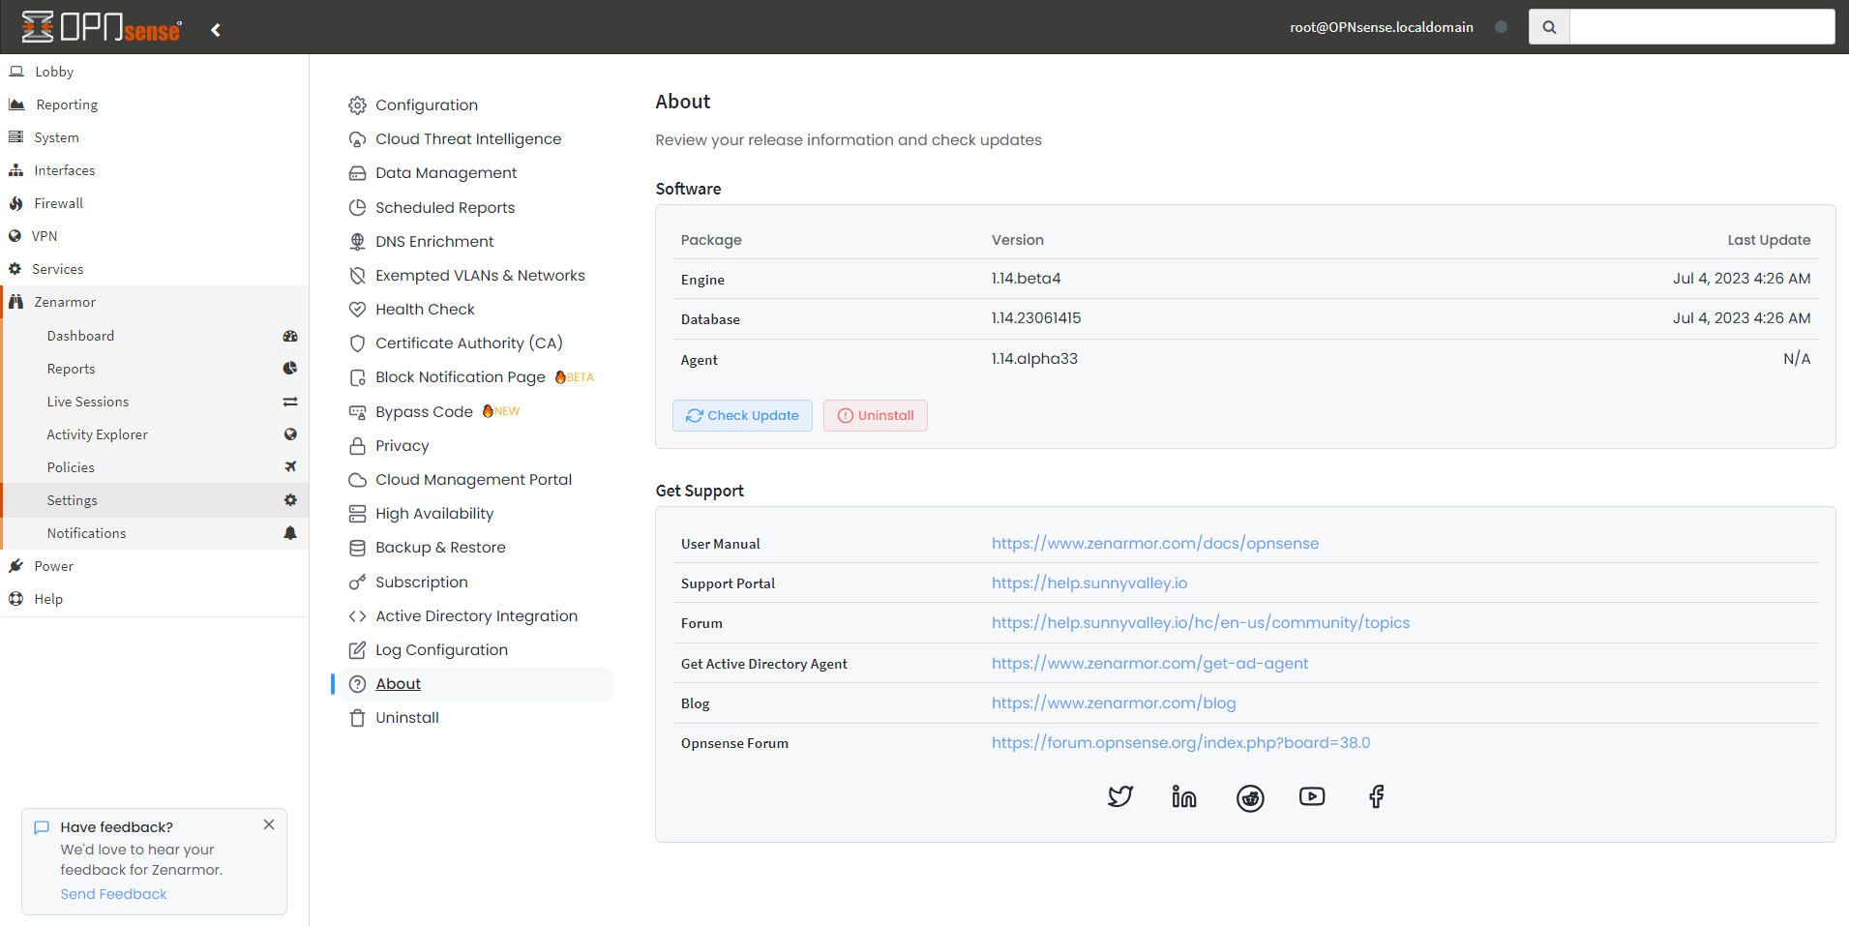Image resolution: width=1849 pixels, height=926 pixels.
Task: Click the Live Sessions arrows icon
Action: point(290,402)
